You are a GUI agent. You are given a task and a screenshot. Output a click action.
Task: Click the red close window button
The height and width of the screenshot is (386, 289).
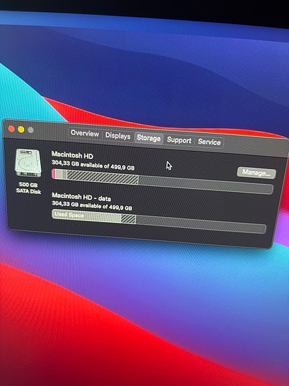(11, 129)
